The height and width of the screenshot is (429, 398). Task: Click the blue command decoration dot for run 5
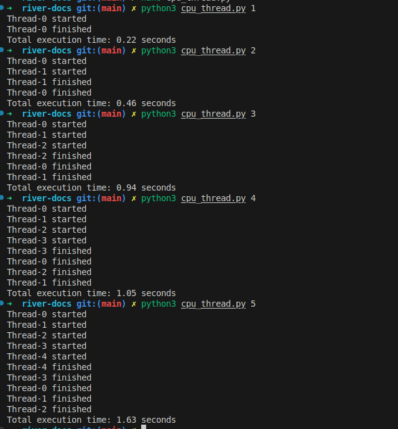click(2, 303)
